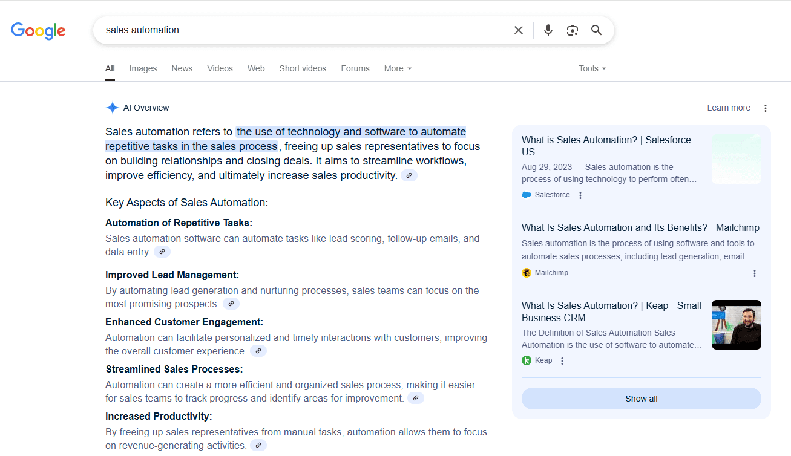Open three-dot menu next to Keap source

(562, 361)
